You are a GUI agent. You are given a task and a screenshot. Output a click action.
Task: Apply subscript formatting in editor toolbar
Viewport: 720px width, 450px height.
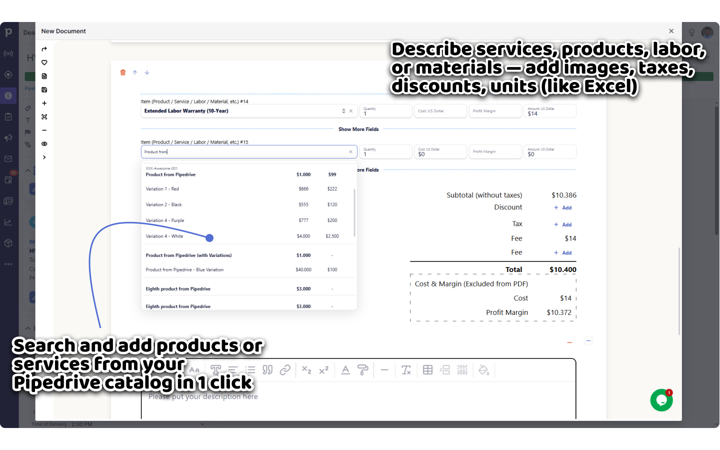(306, 370)
